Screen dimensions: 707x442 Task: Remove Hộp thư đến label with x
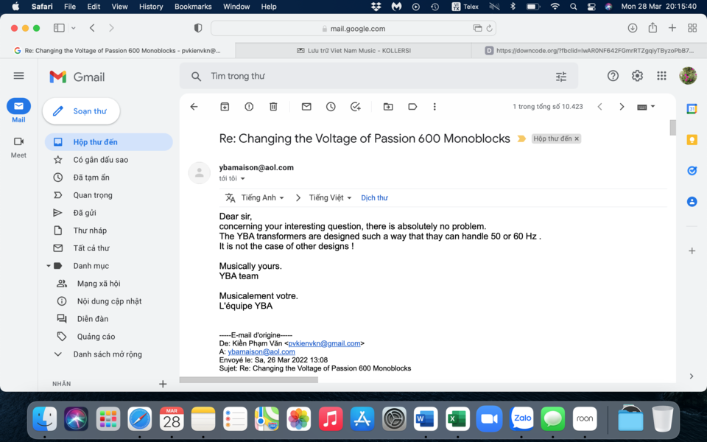(x=576, y=138)
